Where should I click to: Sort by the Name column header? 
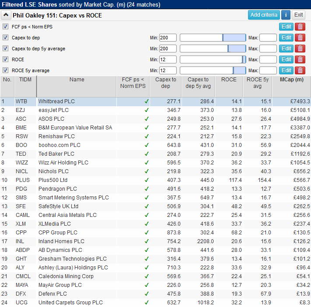(77, 87)
